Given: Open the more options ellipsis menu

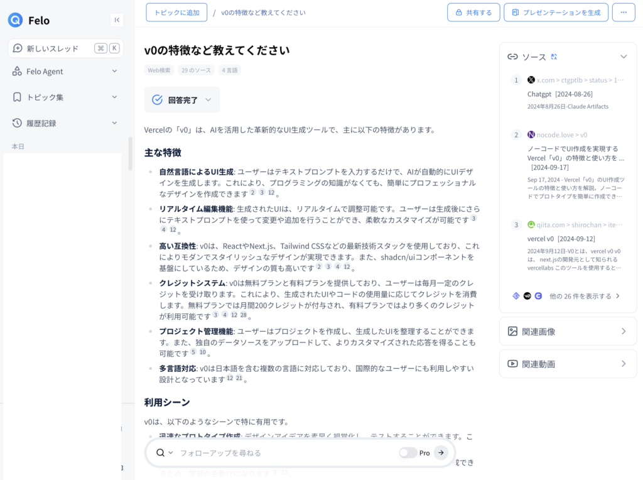Looking at the screenshot, I should click(x=624, y=12).
